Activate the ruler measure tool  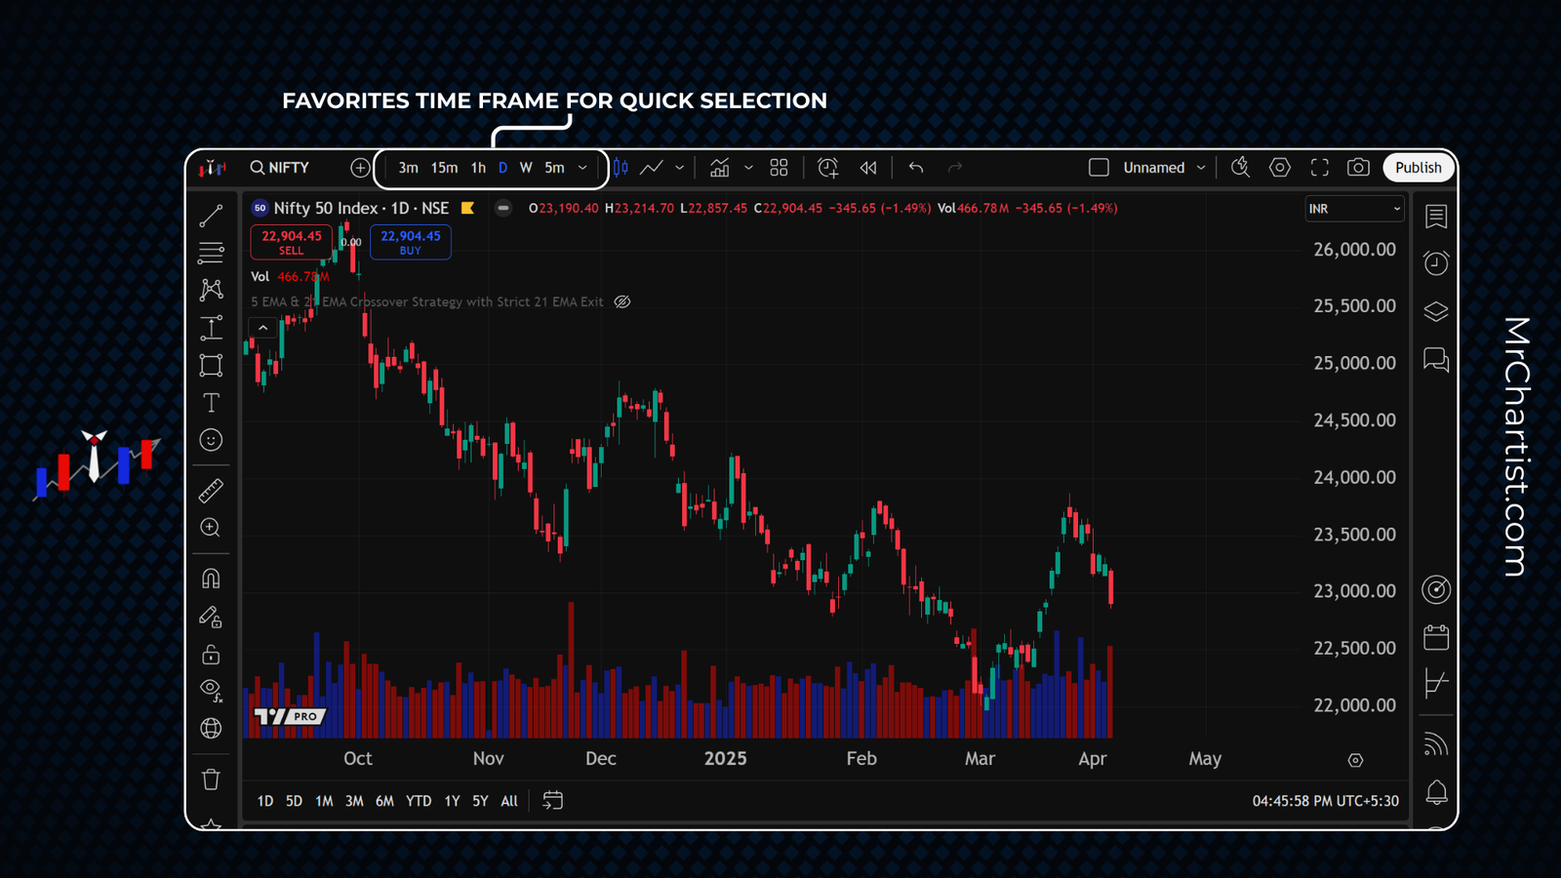pos(211,491)
